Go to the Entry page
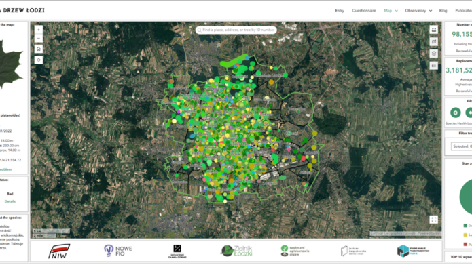 pos(340,11)
